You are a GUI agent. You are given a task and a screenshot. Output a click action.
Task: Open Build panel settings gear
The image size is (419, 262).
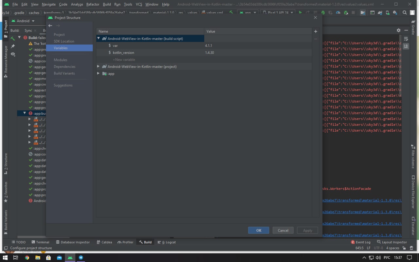click(398, 30)
